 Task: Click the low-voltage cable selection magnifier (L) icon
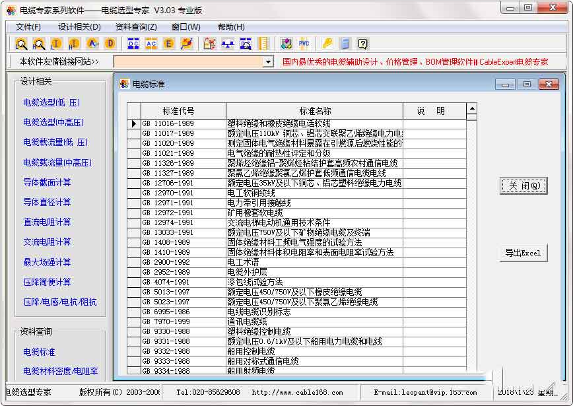tap(21, 44)
